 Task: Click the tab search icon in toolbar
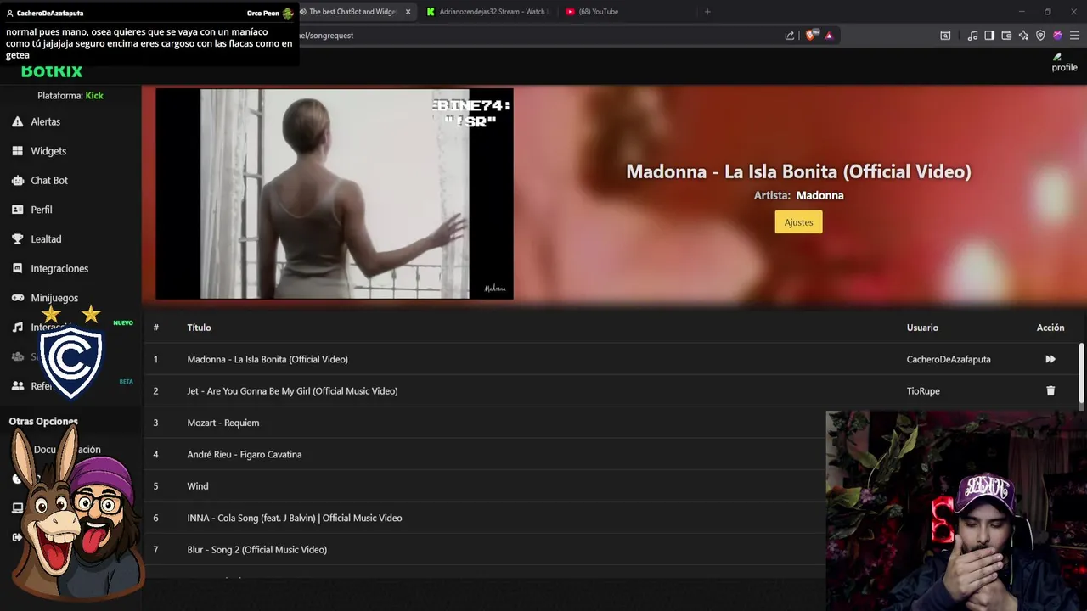[945, 36]
